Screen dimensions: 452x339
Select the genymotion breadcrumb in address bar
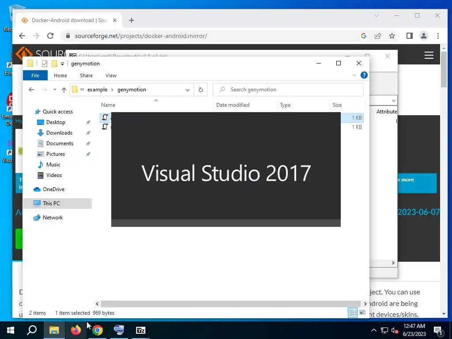pyautogui.click(x=132, y=90)
